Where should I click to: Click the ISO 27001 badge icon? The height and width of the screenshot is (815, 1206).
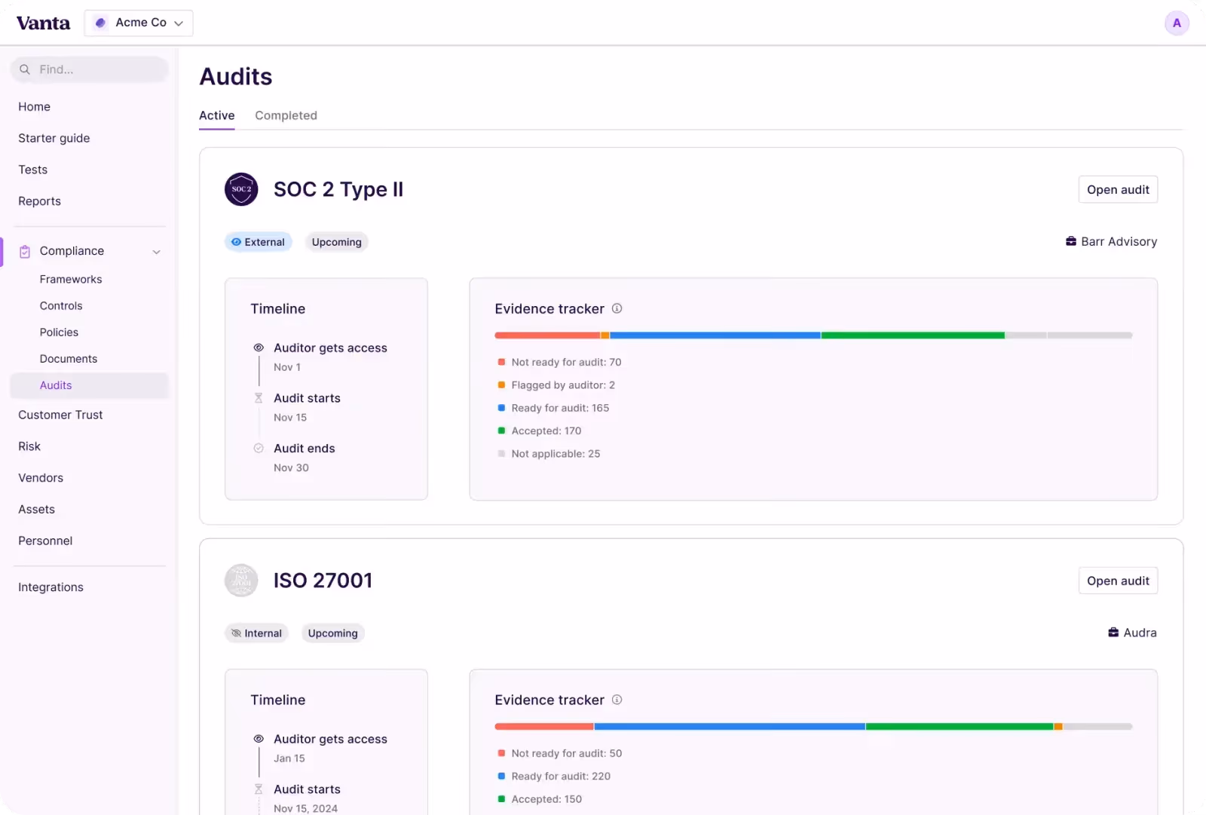pyautogui.click(x=241, y=581)
